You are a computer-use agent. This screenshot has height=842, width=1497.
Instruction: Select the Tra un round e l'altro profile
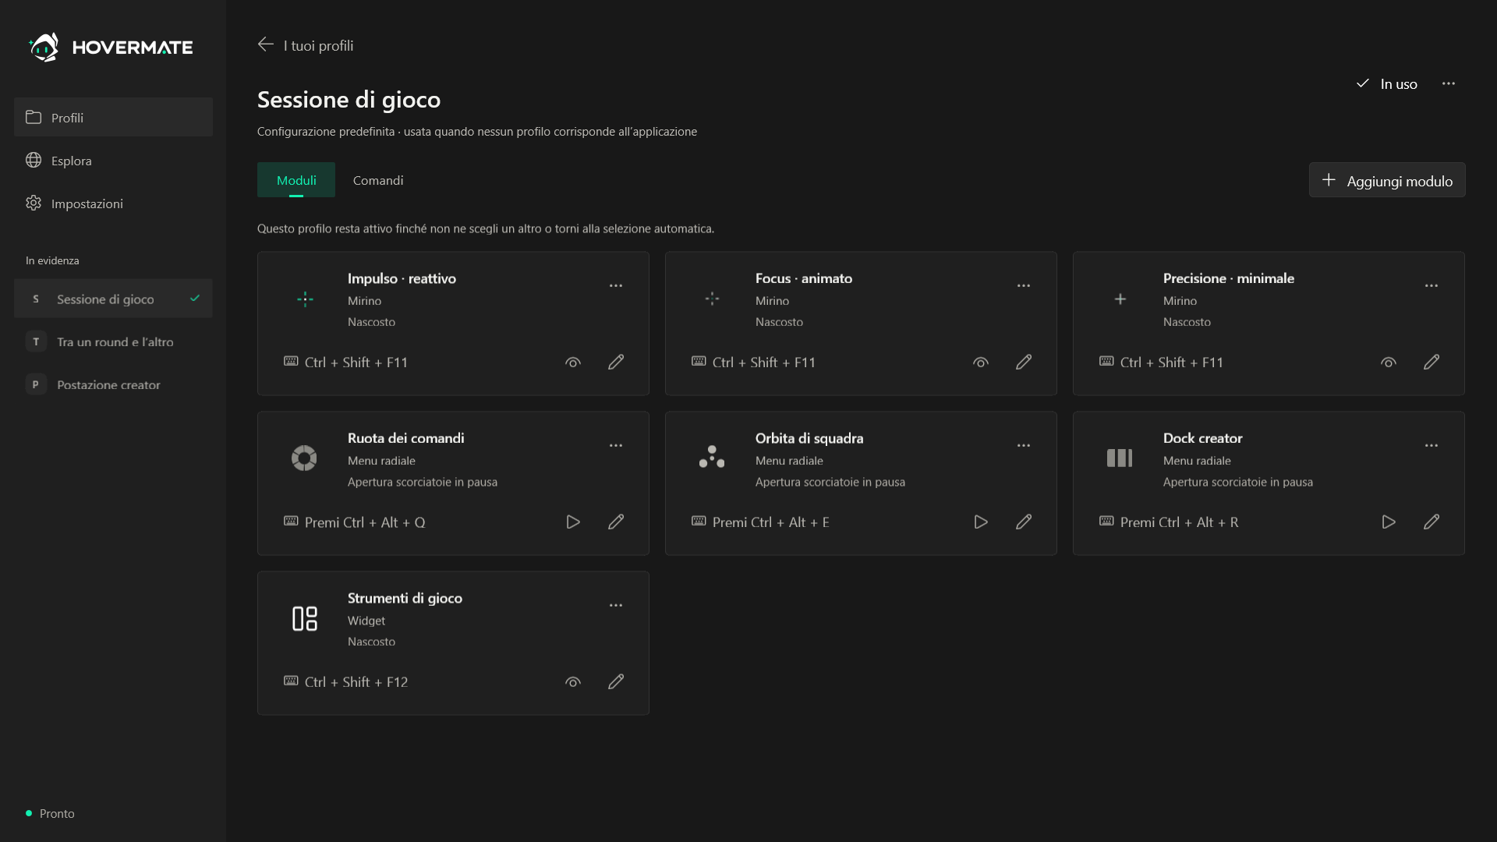113,341
